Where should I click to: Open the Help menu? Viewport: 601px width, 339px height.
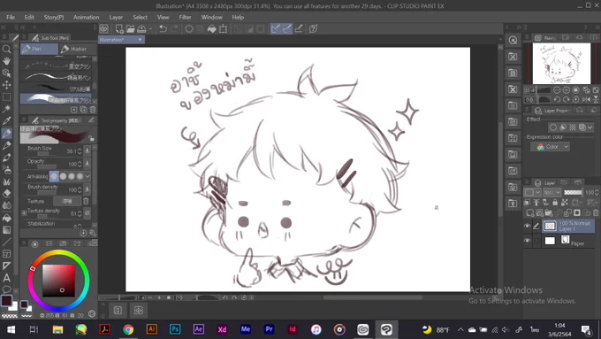coord(238,18)
